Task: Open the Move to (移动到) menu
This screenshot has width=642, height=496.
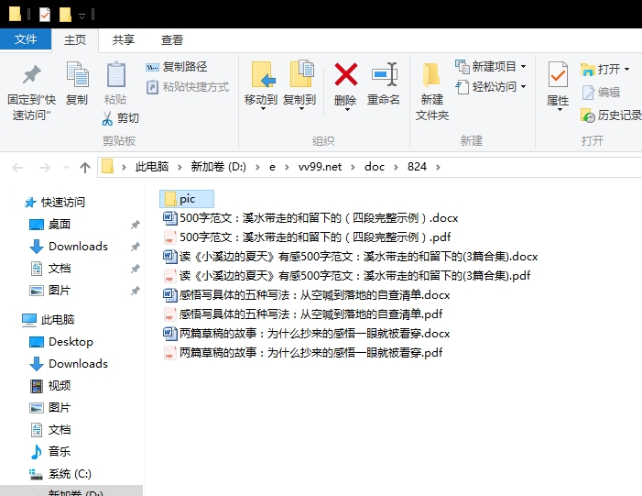Action: 261,86
